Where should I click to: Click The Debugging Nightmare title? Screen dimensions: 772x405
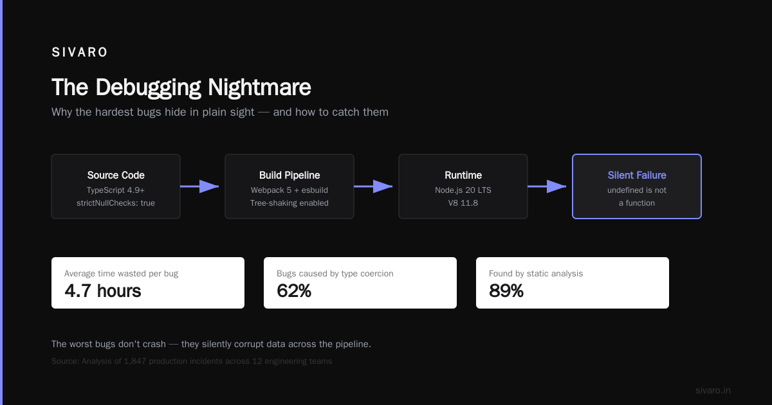181,87
